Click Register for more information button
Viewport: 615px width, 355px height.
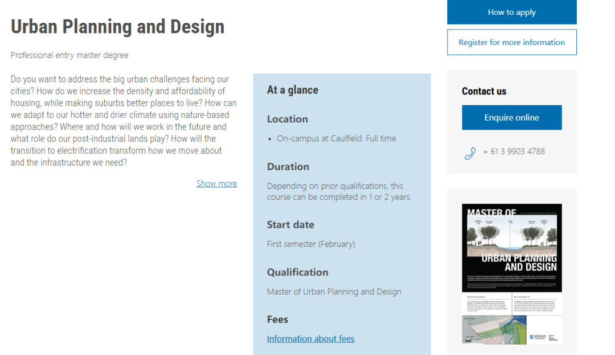[x=511, y=42]
